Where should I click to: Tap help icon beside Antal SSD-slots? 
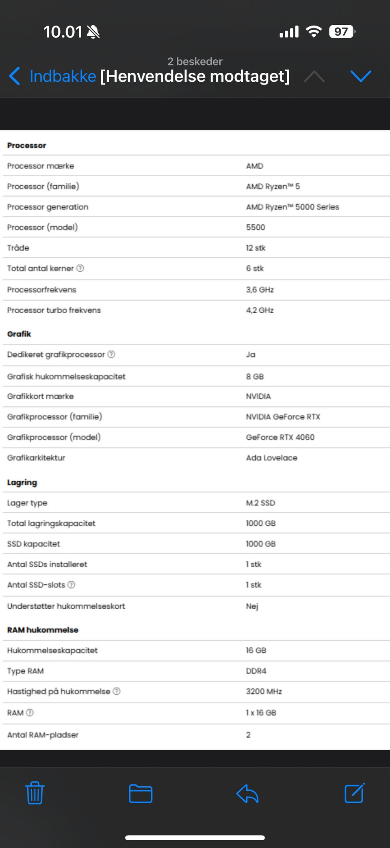pos(71,585)
